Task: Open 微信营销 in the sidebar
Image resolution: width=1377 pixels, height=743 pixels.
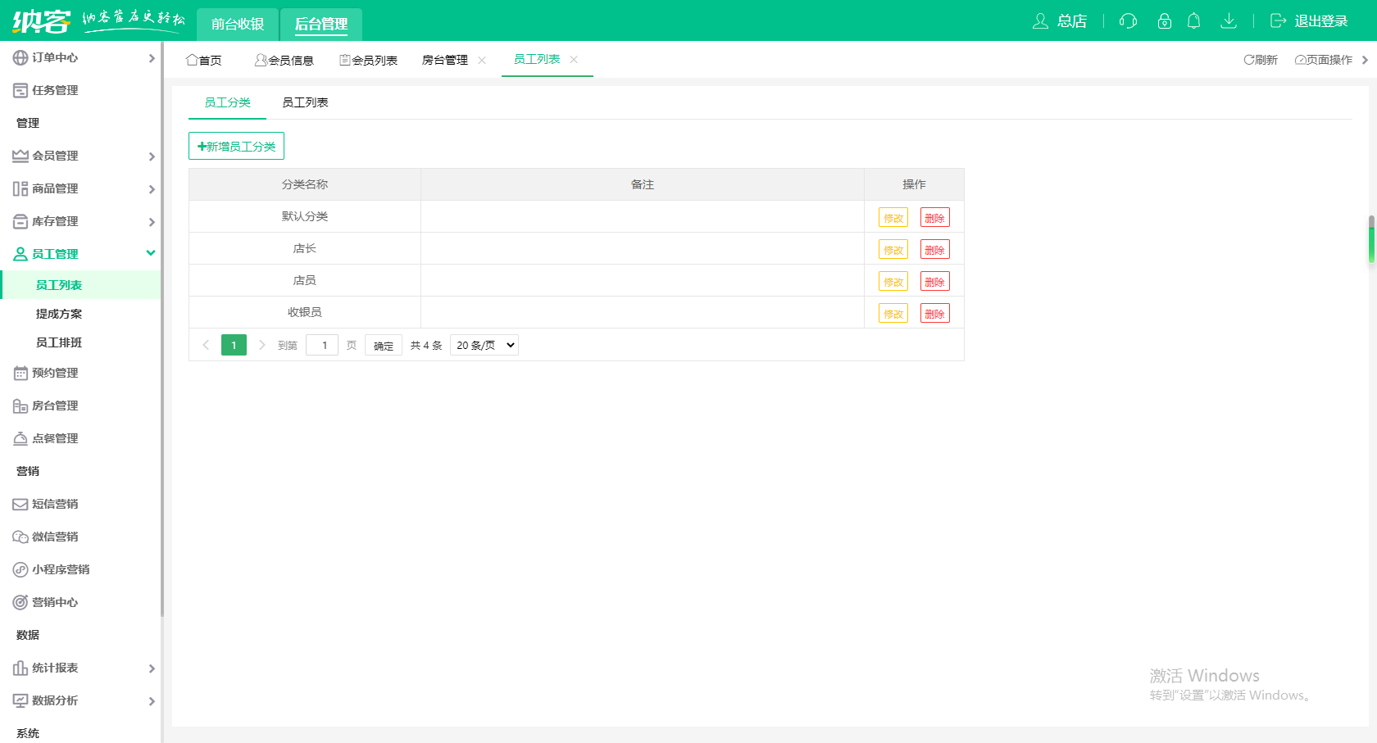Action: click(x=55, y=537)
